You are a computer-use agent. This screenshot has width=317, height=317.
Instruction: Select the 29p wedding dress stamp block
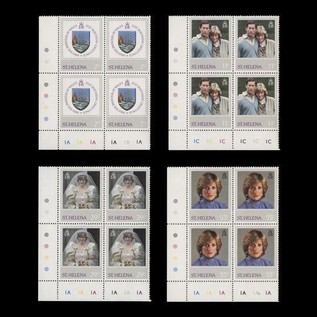(94, 234)
